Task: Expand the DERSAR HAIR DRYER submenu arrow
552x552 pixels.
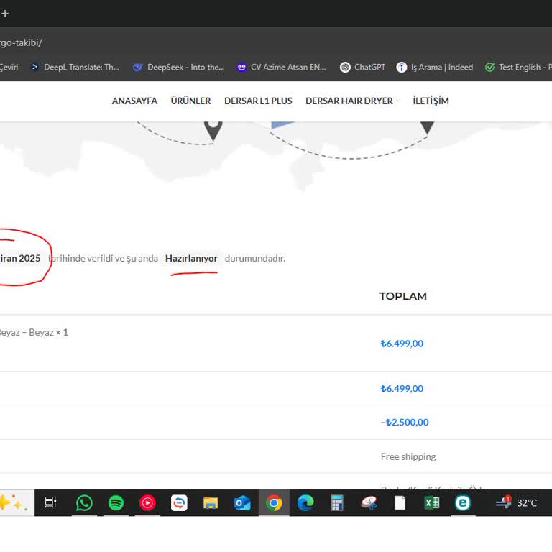Action: (397, 101)
